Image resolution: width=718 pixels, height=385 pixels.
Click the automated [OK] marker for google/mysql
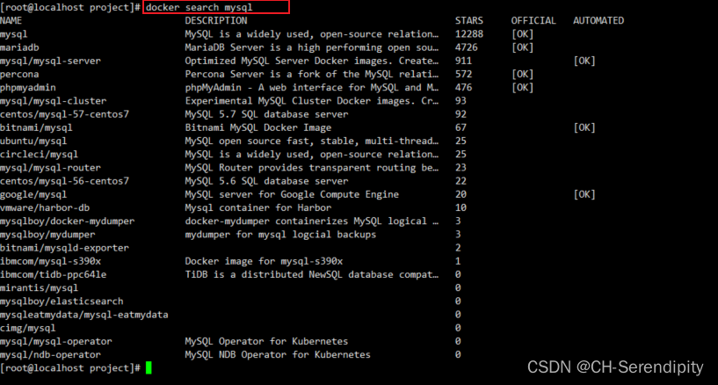(x=584, y=194)
